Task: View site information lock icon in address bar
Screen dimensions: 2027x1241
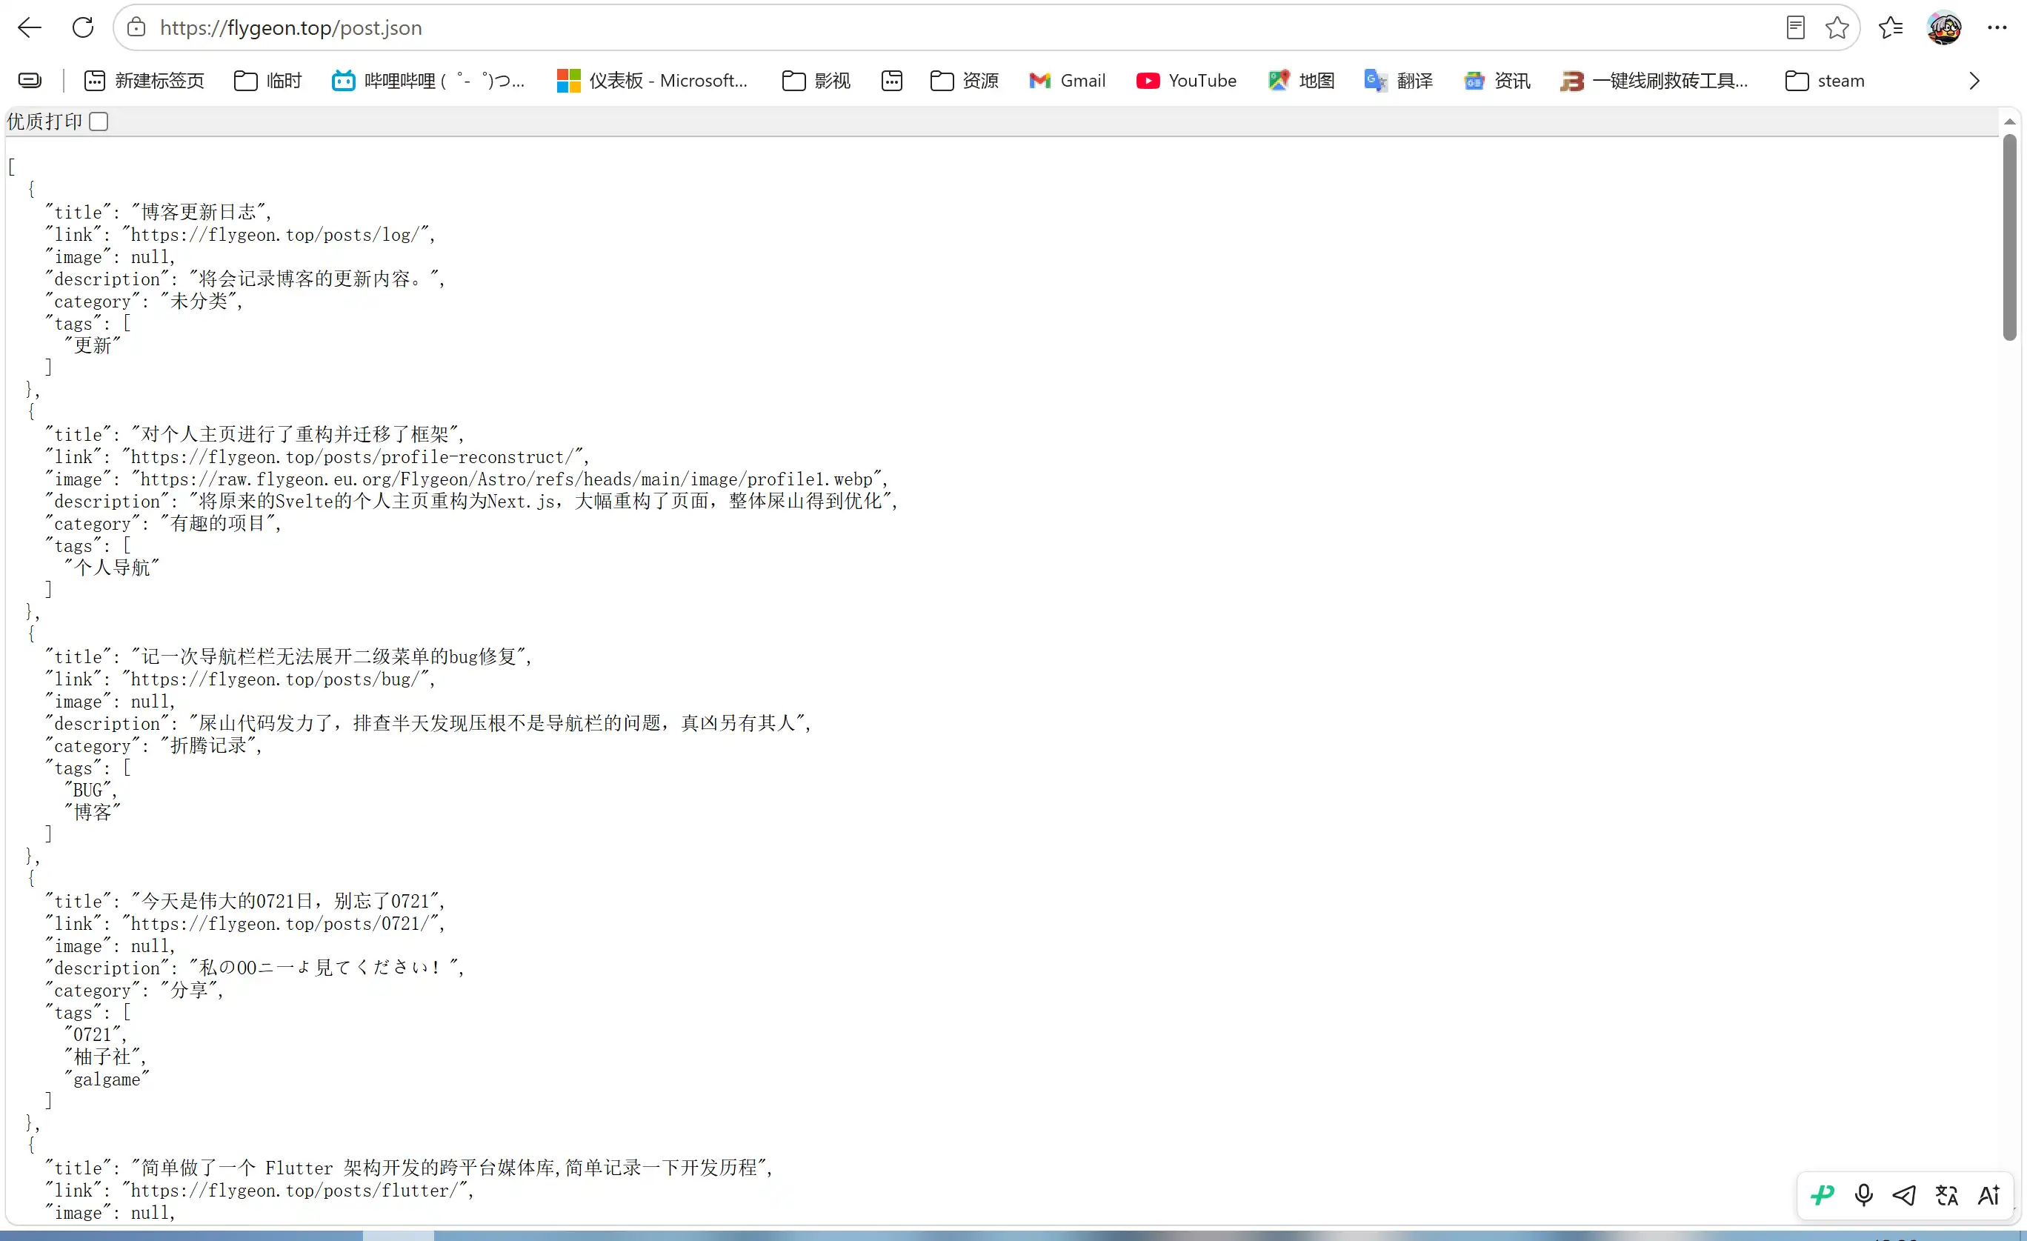Action: (136, 27)
